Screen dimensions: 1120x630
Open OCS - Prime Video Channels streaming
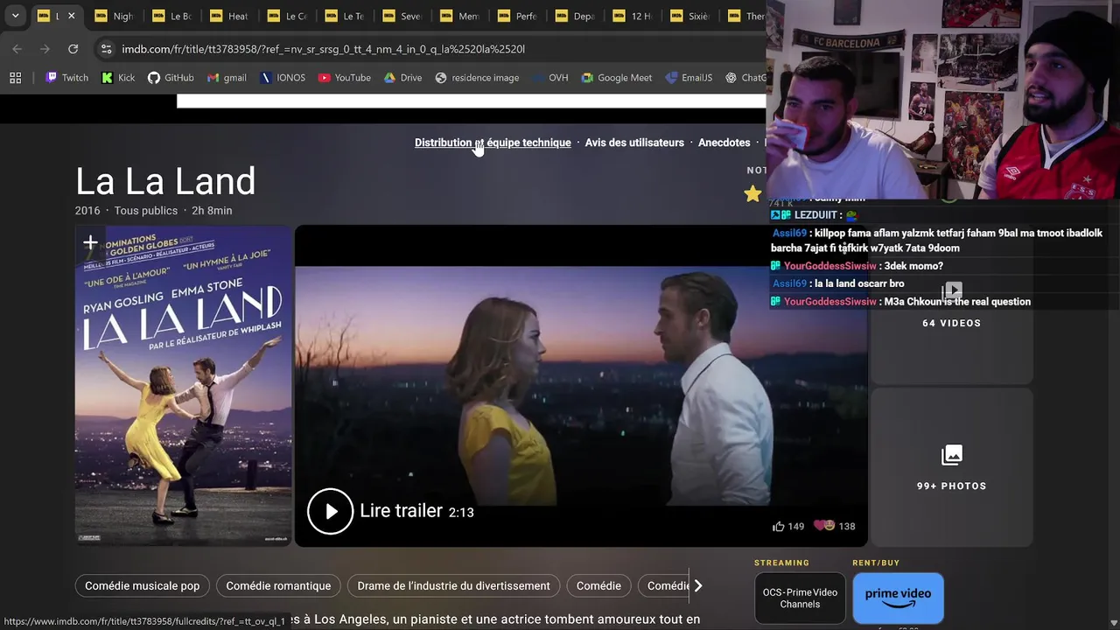(800, 598)
